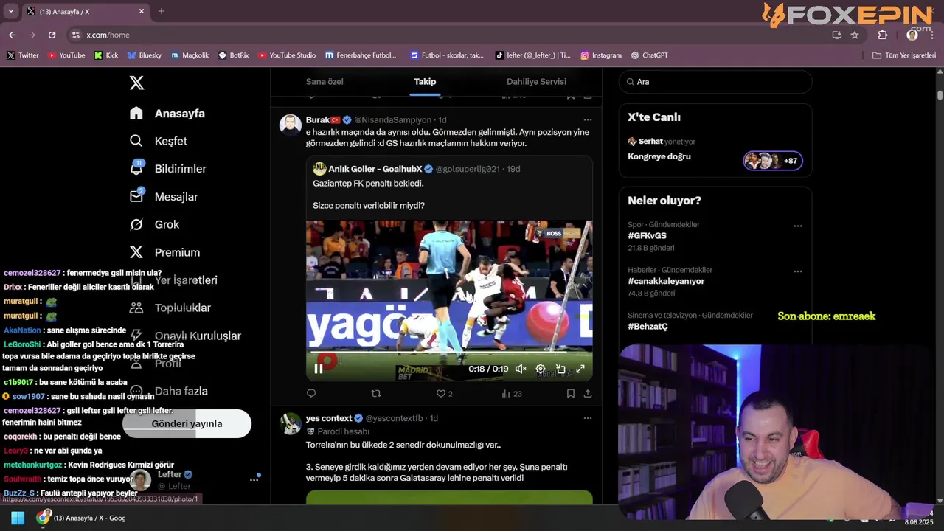The image size is (944, 531).
Task: Open Burak's profile avatar
Action: click(291, 125)
